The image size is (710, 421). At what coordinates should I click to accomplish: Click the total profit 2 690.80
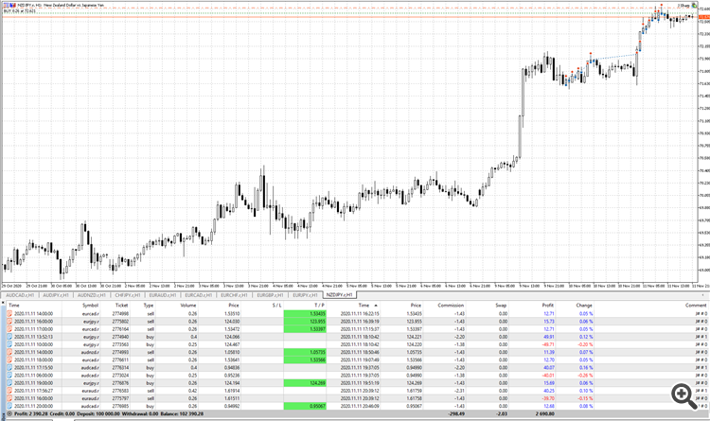coord(545,413)
